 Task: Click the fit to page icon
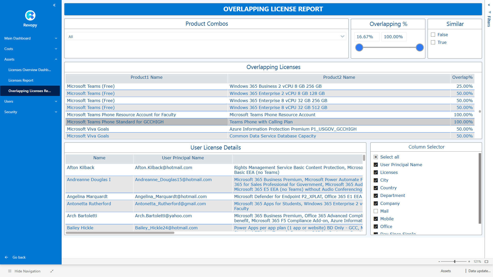(x=486, y=262)
